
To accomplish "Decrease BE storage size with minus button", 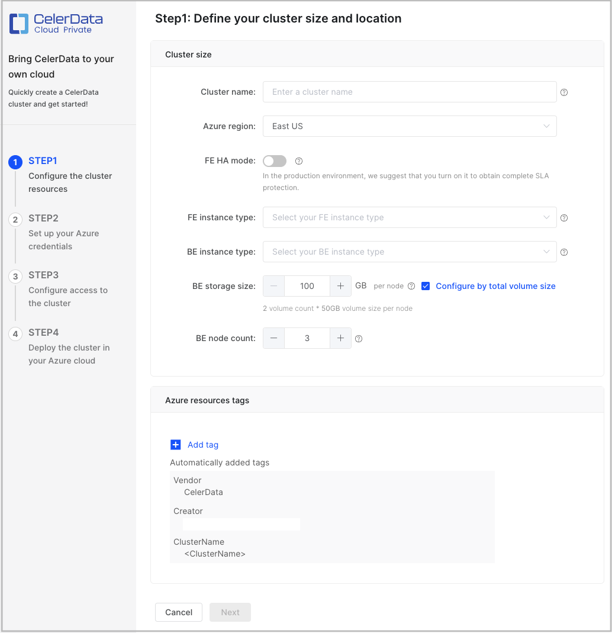I will (274, 286).
